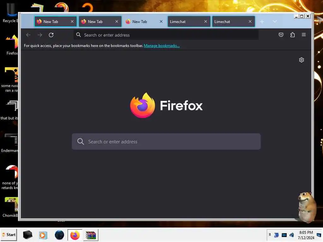This screenshot has height=242, width=323.
Task: Click the volume speaker tray icon
Action: coord(292,235)
